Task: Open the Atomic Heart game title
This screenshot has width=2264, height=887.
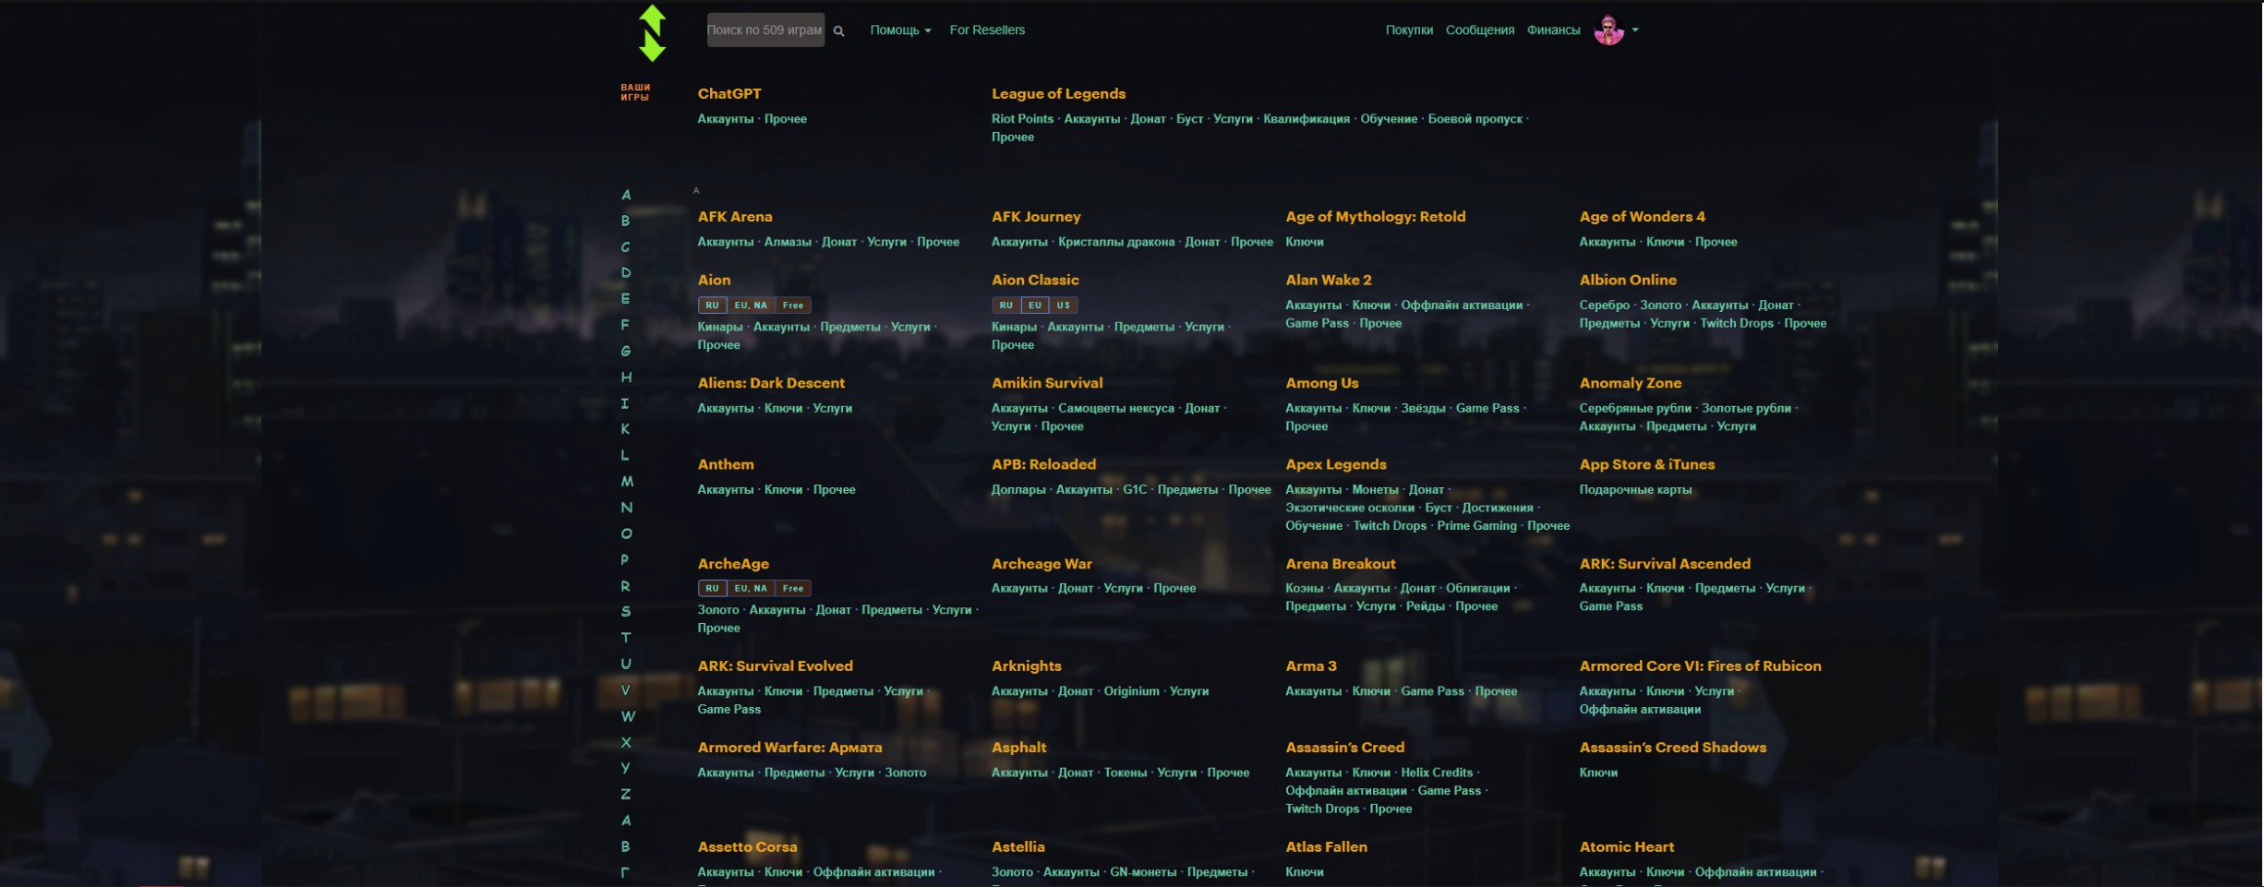Action: tap(1626, 846)
